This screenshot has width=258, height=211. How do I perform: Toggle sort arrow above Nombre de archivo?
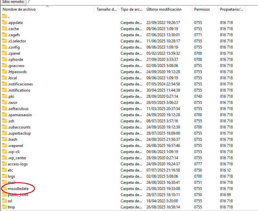[x=48, y=6]
